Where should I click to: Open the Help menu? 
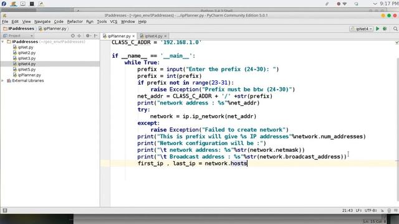point(142,22)
